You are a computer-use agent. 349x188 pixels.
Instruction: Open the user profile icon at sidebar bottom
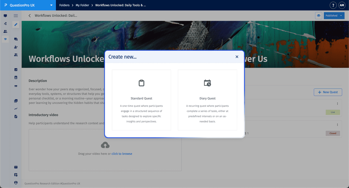(16, 182)
